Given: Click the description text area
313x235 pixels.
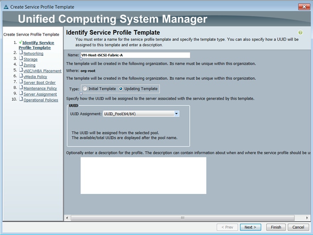Looking at the screenshot, I should click(x=143, y=175).
